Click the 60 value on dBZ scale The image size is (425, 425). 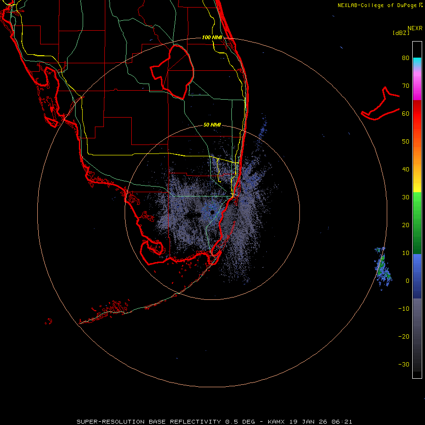click(x=406, y=113)
